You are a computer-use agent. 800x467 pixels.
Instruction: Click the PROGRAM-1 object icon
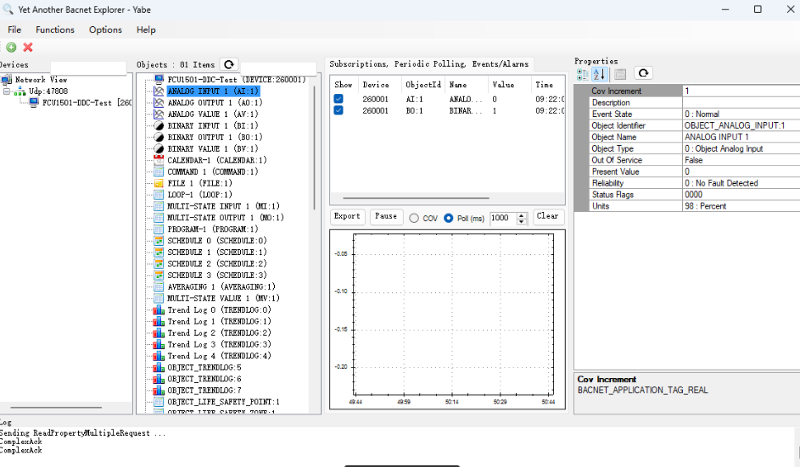coord(159,230)
